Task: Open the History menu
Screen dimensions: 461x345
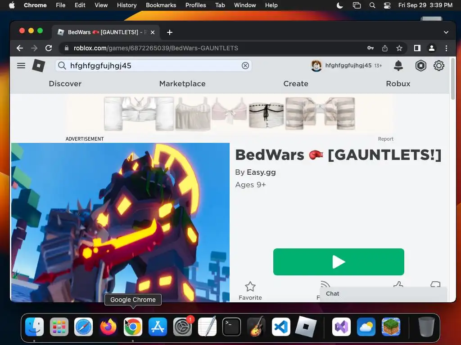Action: pyautogui.click(x=127, y=5)
